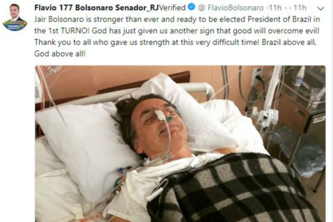Click the closing 'God above all!' line
This screenshot has width=333, height=222.
(x=60, y=54)
